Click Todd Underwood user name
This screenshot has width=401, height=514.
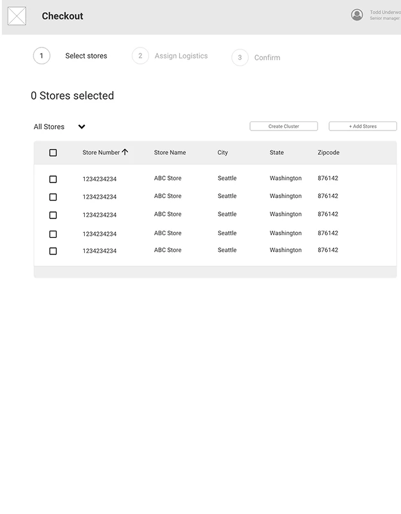[x=386, y=12]
